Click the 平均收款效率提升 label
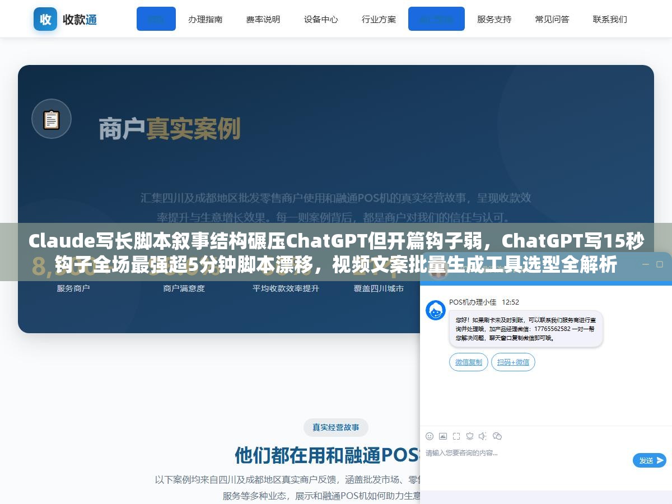This screenshot has width=672, height=504. (286, 288)
